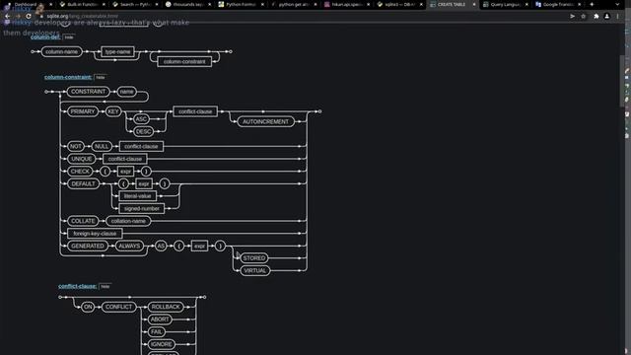Image resolution: width=631 pixels, height=355 pixels.
Task: Click the conflict-clause box after NOT NULL
Action: click(141, 146)
